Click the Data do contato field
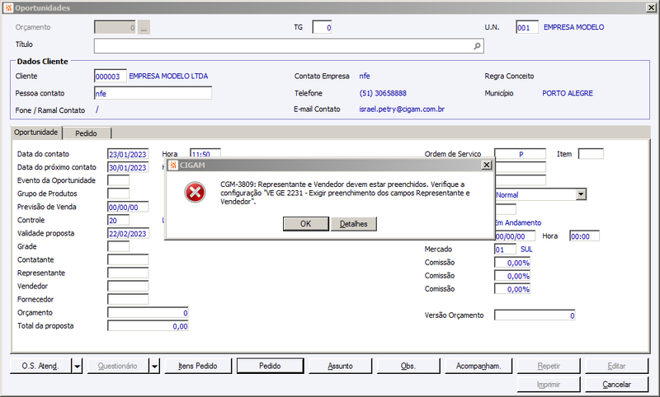 [x=128, y=154]
